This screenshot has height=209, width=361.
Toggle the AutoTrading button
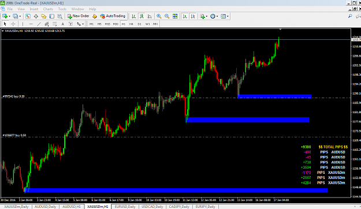pos(113,16)
